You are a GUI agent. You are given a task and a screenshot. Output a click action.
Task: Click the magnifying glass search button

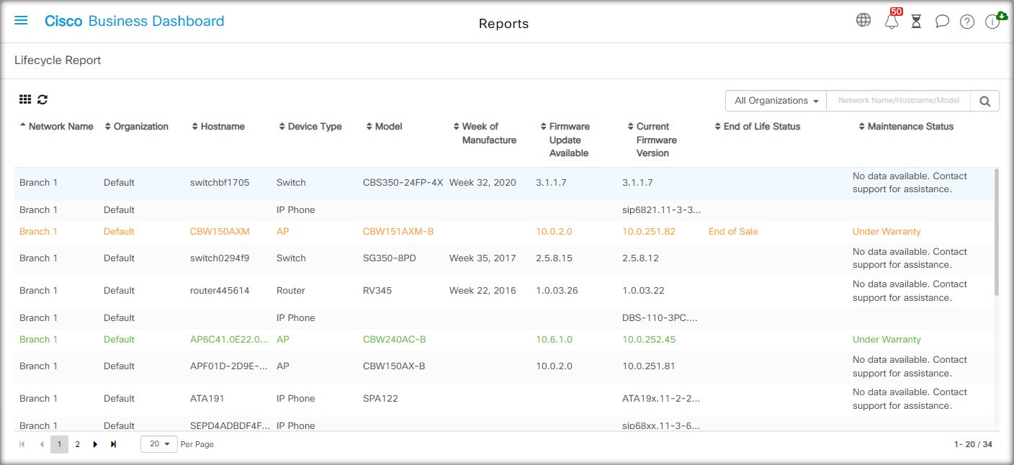984,101
